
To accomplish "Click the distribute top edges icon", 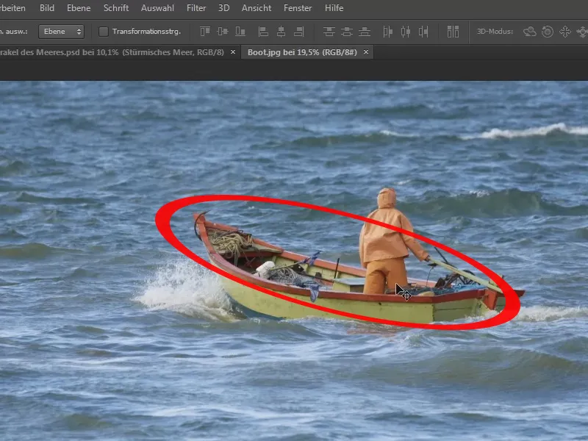I will click(x=329, y=32).
